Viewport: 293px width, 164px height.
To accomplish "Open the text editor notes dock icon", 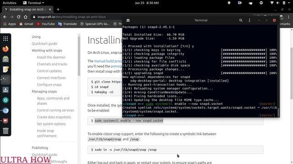I will pyautogui.click(x=5, y=69).
